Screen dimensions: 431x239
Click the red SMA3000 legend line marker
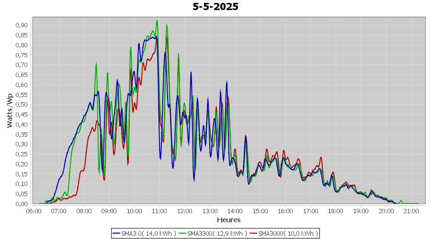pyautogui.click(x=253, y=233)
